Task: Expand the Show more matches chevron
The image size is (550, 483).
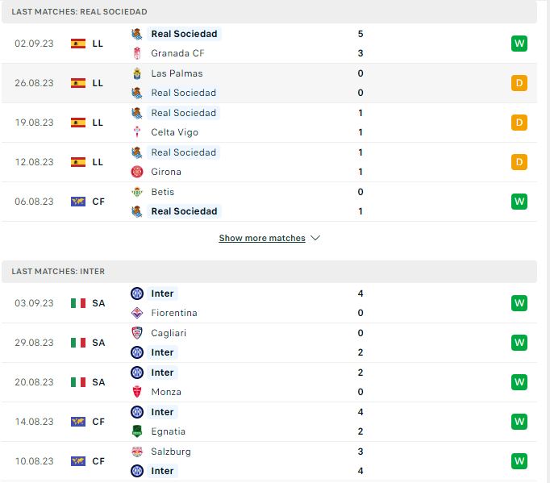Action: 315,238
